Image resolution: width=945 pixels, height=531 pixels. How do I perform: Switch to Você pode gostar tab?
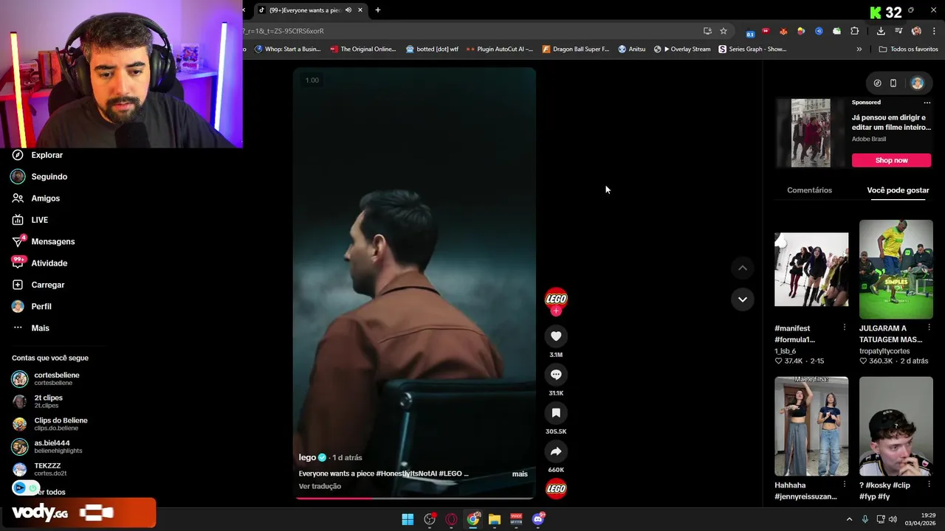click(x=898, y=190)
